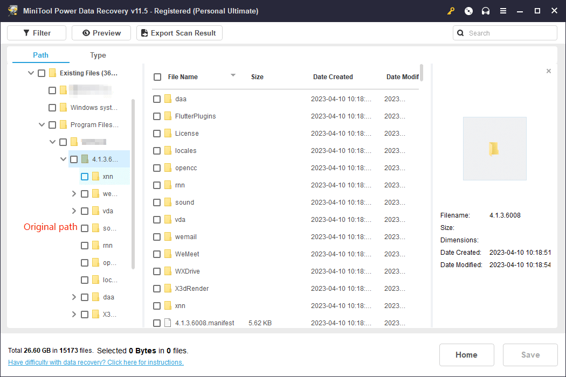Switch to the Type tab

tap(98, 55)
